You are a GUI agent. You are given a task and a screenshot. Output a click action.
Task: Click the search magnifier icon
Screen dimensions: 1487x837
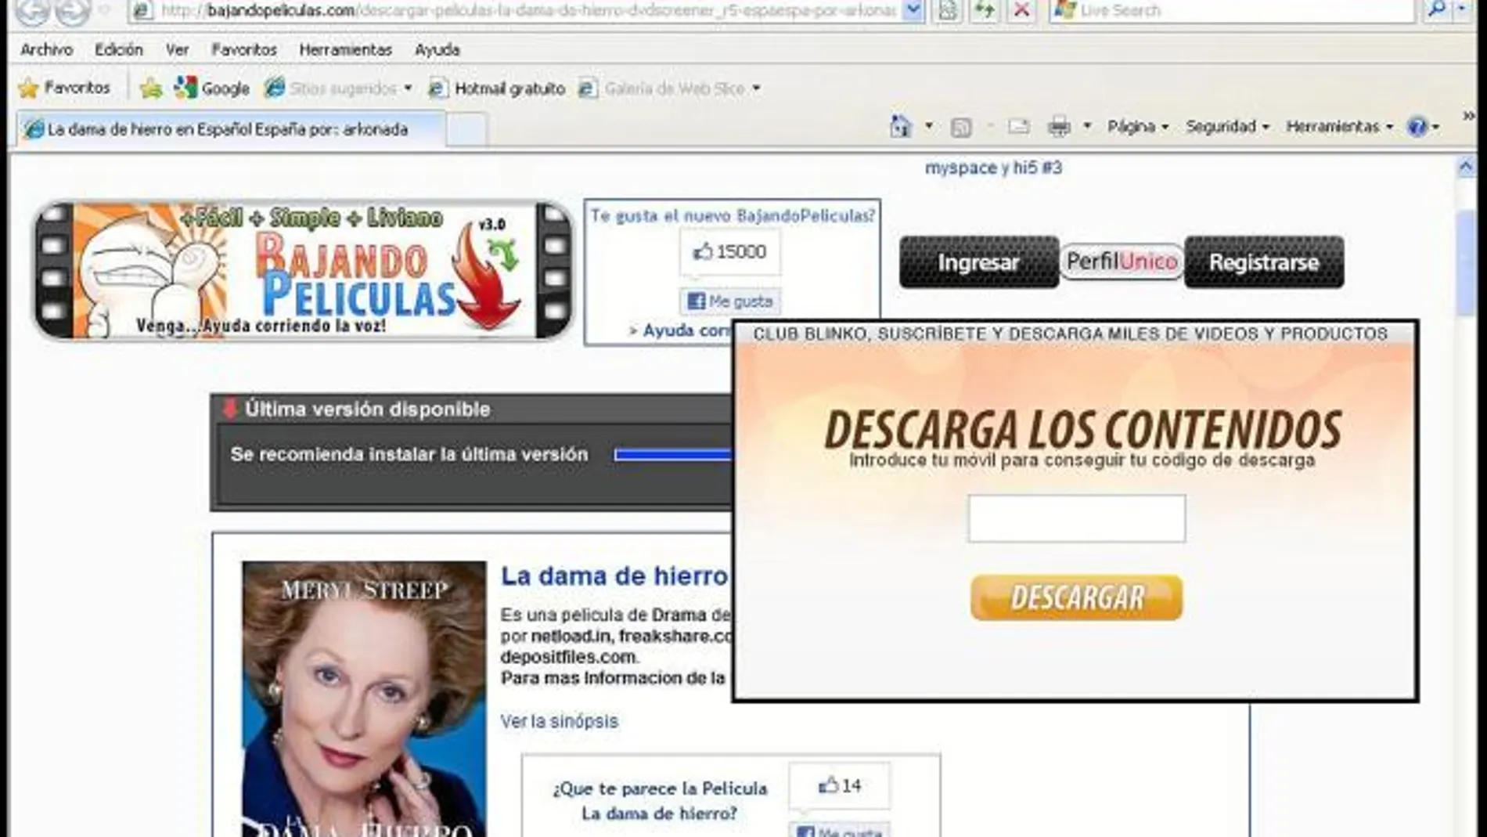tap(1437, 9)
